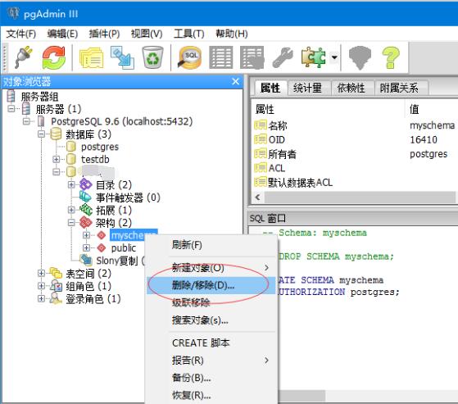Click the 架构 red diamond icon
458x404 pixels.
pyautogui.click(x=85, y=223)
